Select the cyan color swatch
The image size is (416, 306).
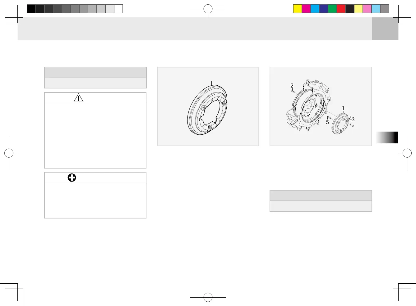[315, 9]
